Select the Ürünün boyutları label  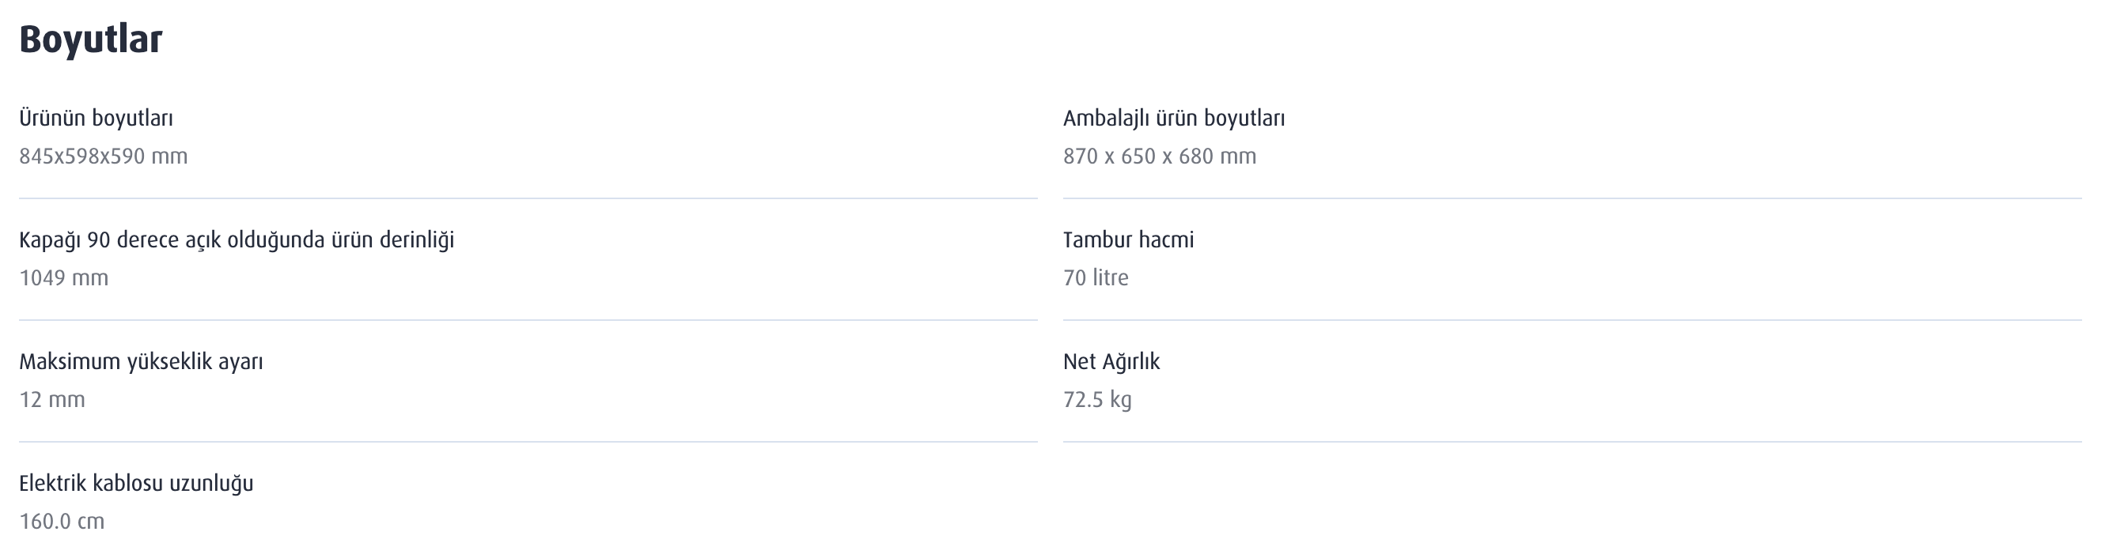96,119
